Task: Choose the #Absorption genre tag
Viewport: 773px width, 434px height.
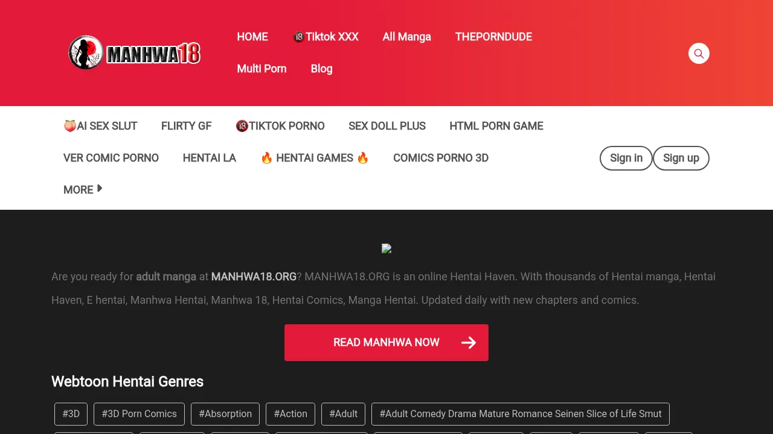Action: (225, 414)
